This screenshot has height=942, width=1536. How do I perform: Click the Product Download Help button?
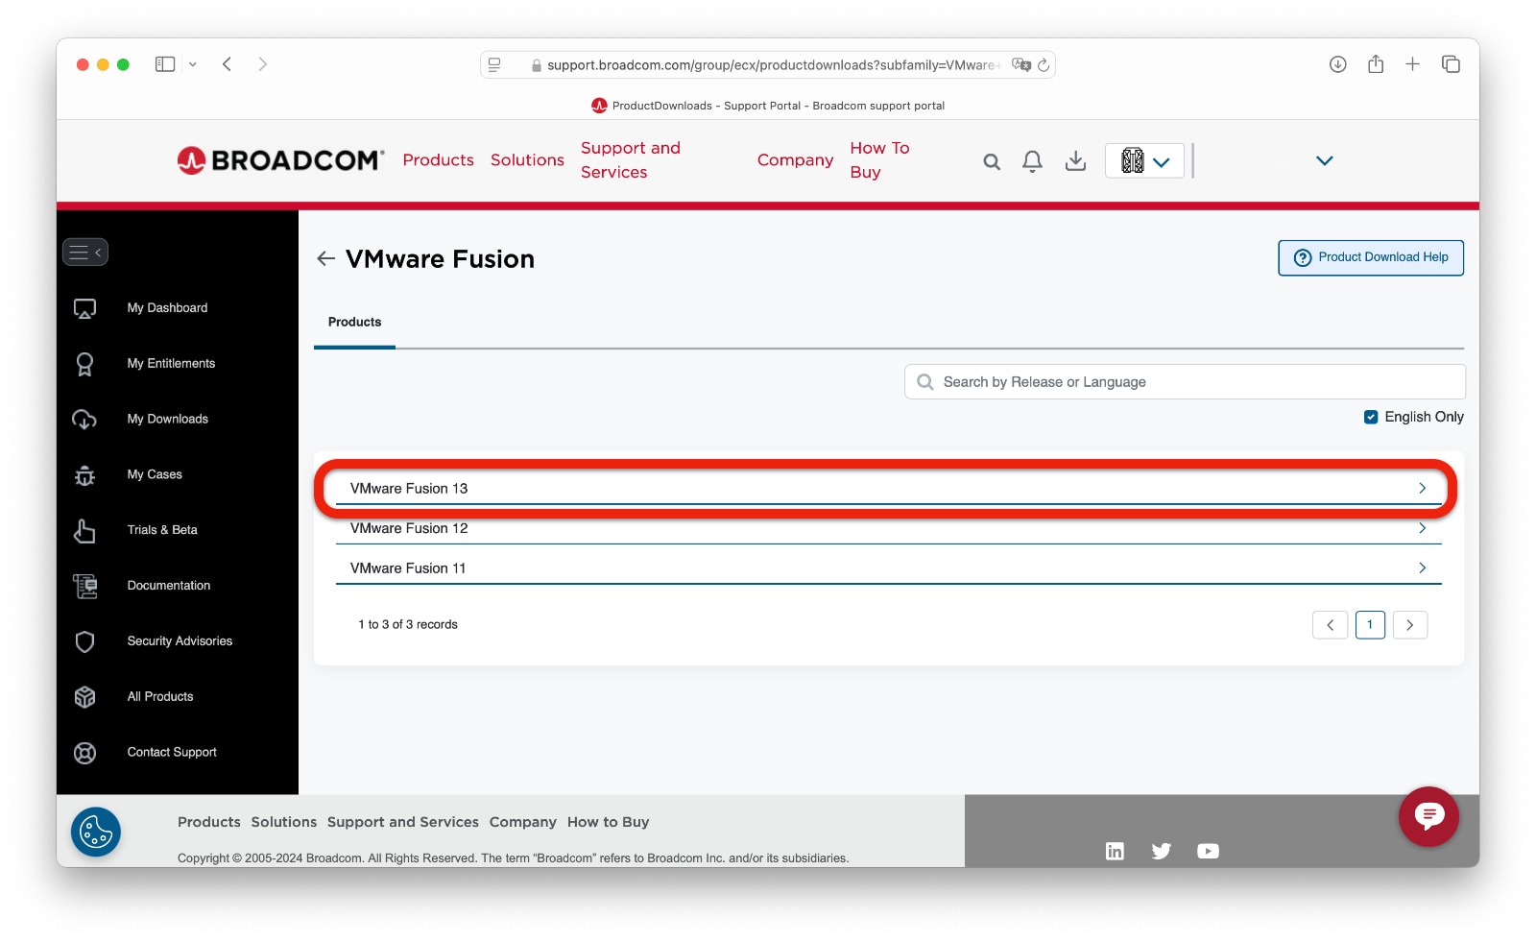(1370, 257)
